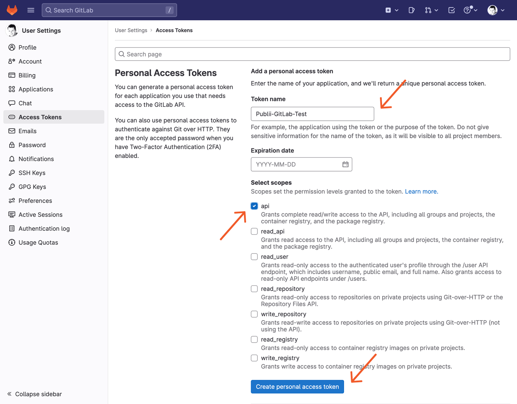Select the SSH Keys icon in the sidebar
The height and width of the screenshot is (404, 517).
(12, 173)
